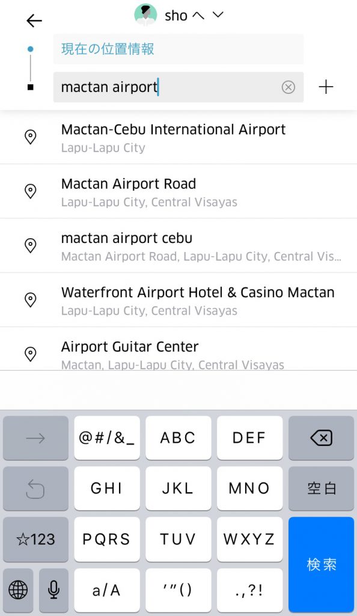Tap the keyboard undo arrow key
The width and height of the screenshot is (357, 616).
tap(35, 488)
